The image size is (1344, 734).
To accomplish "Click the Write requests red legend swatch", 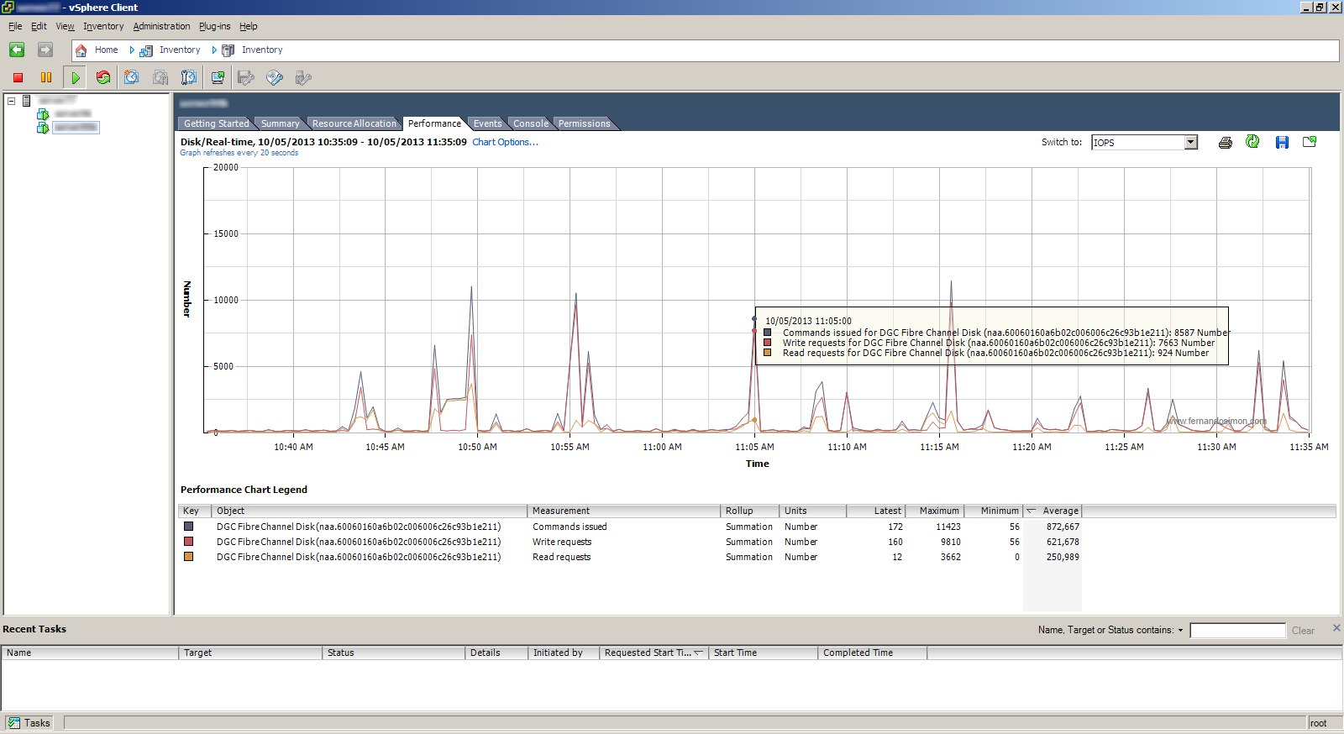I will 189,542.
